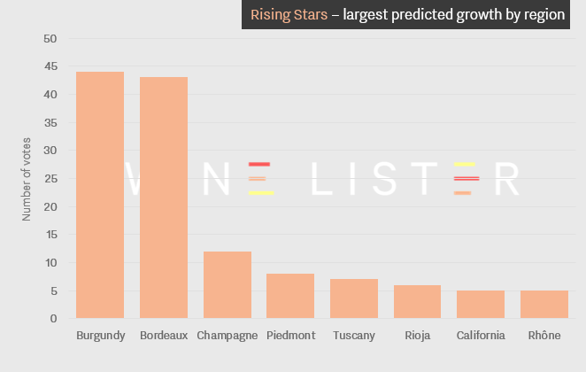The image size is (586, 372).
Task: Click the Bordeaux axis label
Action: pyautogui.click(x=164, y=336)
